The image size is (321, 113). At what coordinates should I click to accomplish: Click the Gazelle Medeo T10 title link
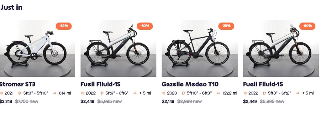coord(190,84)
